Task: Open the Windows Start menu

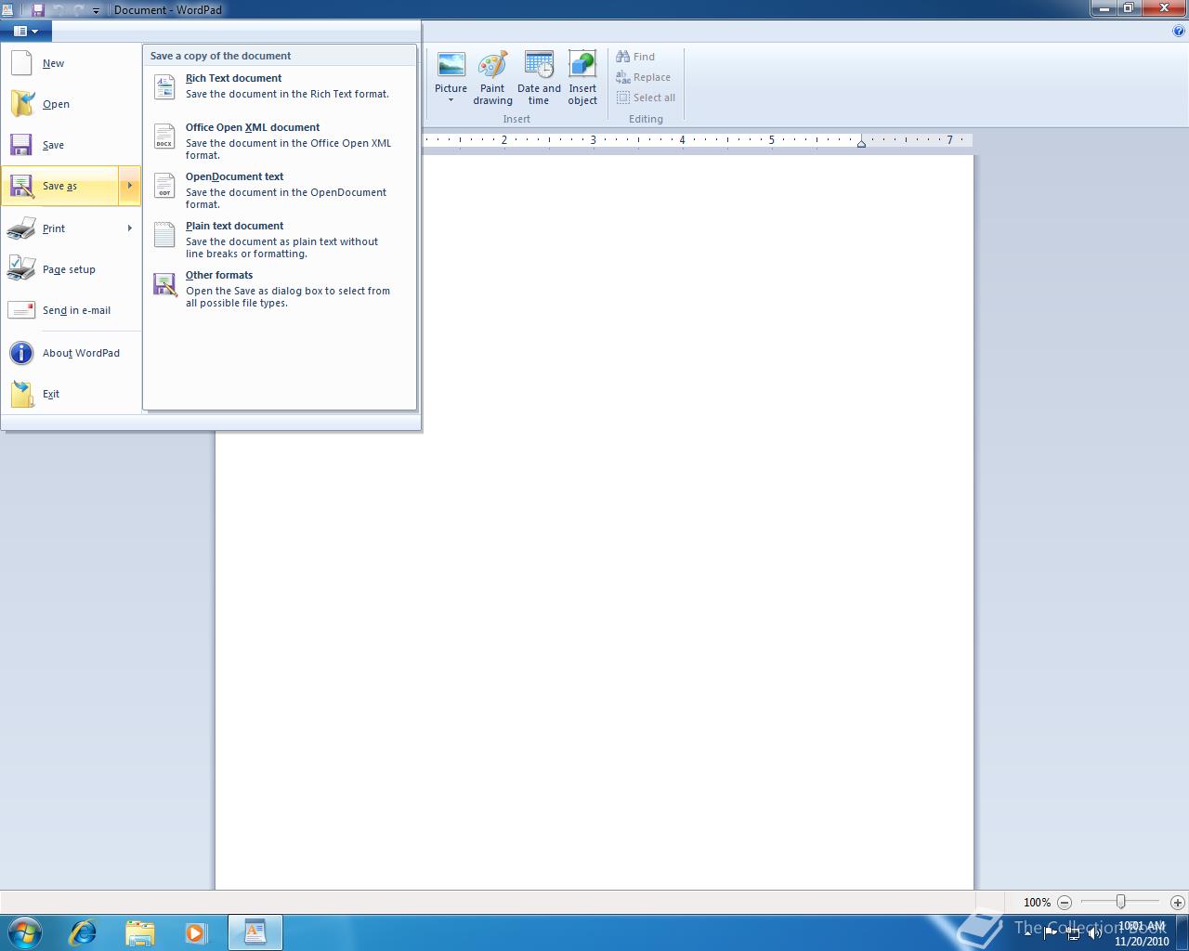Action: (25, 931)
